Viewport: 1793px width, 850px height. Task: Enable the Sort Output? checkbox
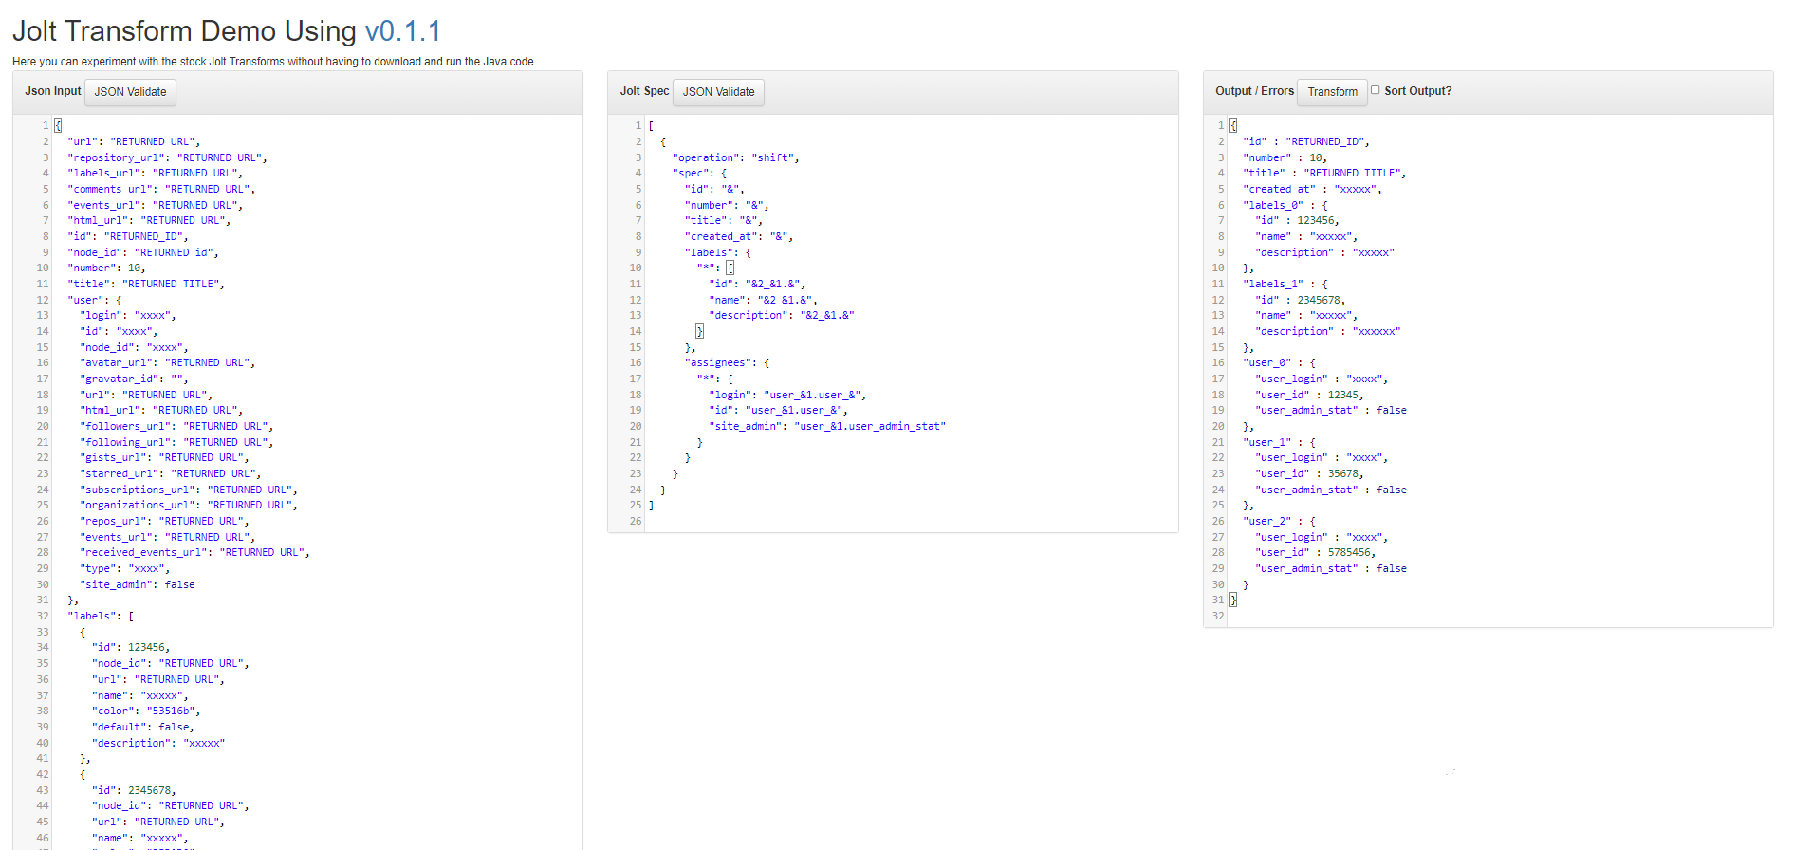pyautogui.click(x=1375, y=90)
